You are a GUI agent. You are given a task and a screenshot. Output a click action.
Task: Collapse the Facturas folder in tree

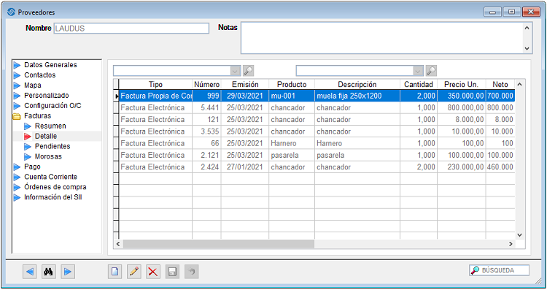tap(17, 116)
